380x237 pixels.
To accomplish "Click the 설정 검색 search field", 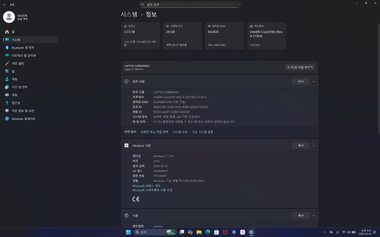I will pyautogui.click(x=190, y=4).
